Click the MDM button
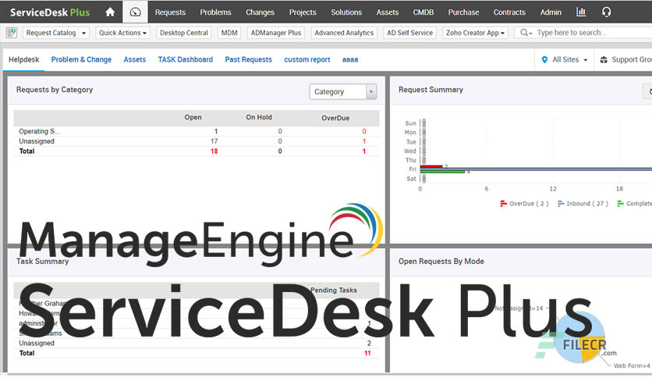Viewport: 652px width, 378px height. point(229,33)
